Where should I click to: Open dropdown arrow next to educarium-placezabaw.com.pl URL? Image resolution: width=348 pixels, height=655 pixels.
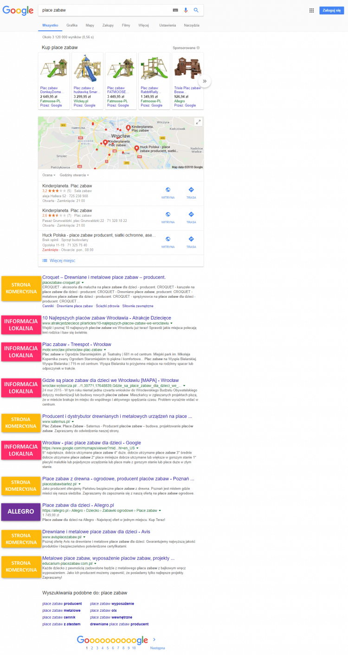tap(95, 563)
